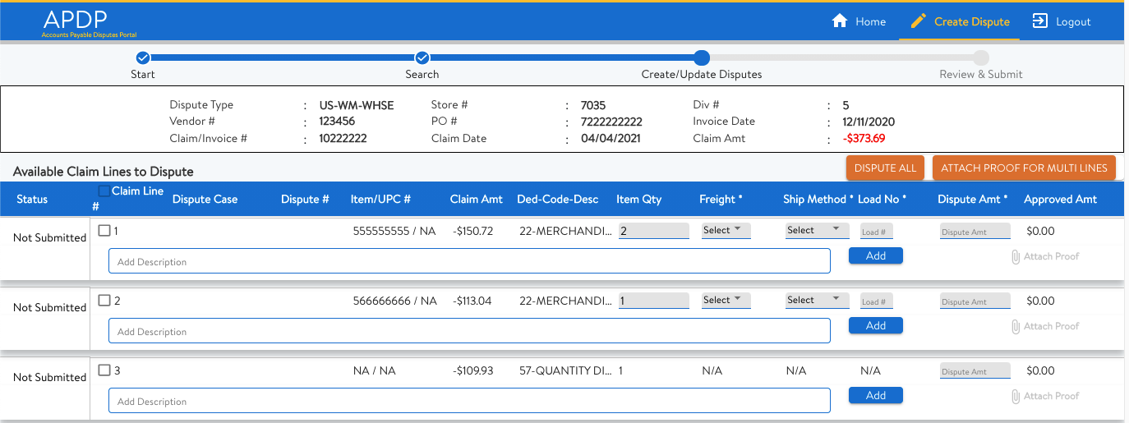The image size is (1129, 423).
Task: Click the DISPUTE ALL button
Action: point(886,168)
